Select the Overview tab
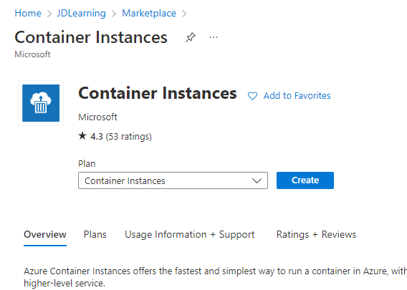This screenshot has width=407, height=290. point(45,234)
